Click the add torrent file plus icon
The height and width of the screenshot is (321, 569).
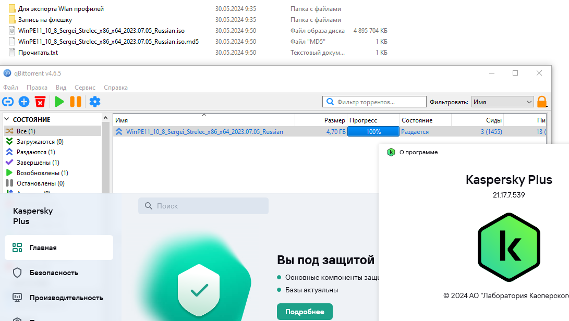point(24,102)
